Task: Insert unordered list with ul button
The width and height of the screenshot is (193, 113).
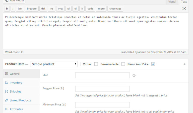Action: point(69,9)
